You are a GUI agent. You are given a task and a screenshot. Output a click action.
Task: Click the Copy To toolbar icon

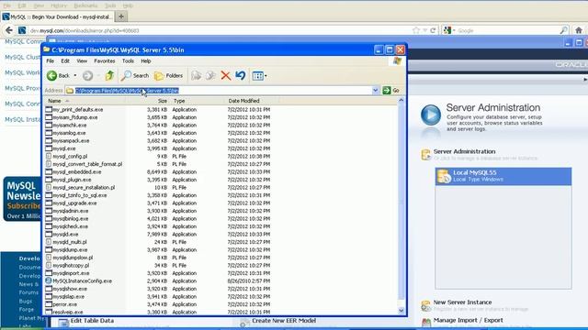tap(210, 75)
